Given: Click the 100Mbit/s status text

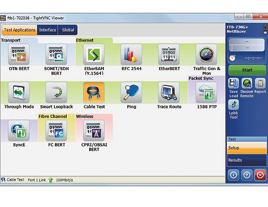Looking at the screenshot, I should [64, 180].
